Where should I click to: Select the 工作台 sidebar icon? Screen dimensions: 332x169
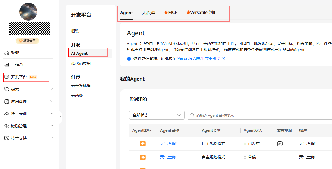[6, 65]
